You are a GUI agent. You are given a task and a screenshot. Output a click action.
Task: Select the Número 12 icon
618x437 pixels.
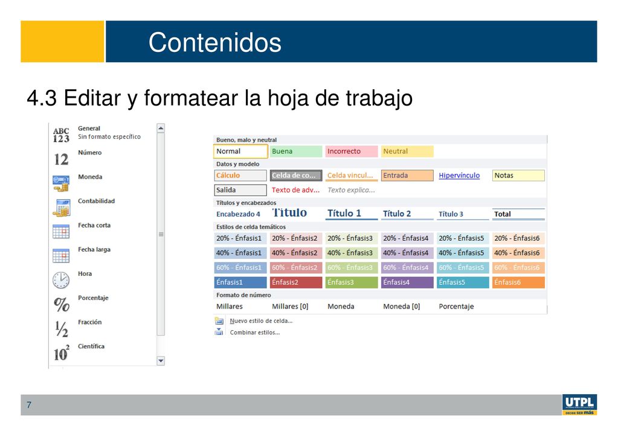[x=61, y=159]
